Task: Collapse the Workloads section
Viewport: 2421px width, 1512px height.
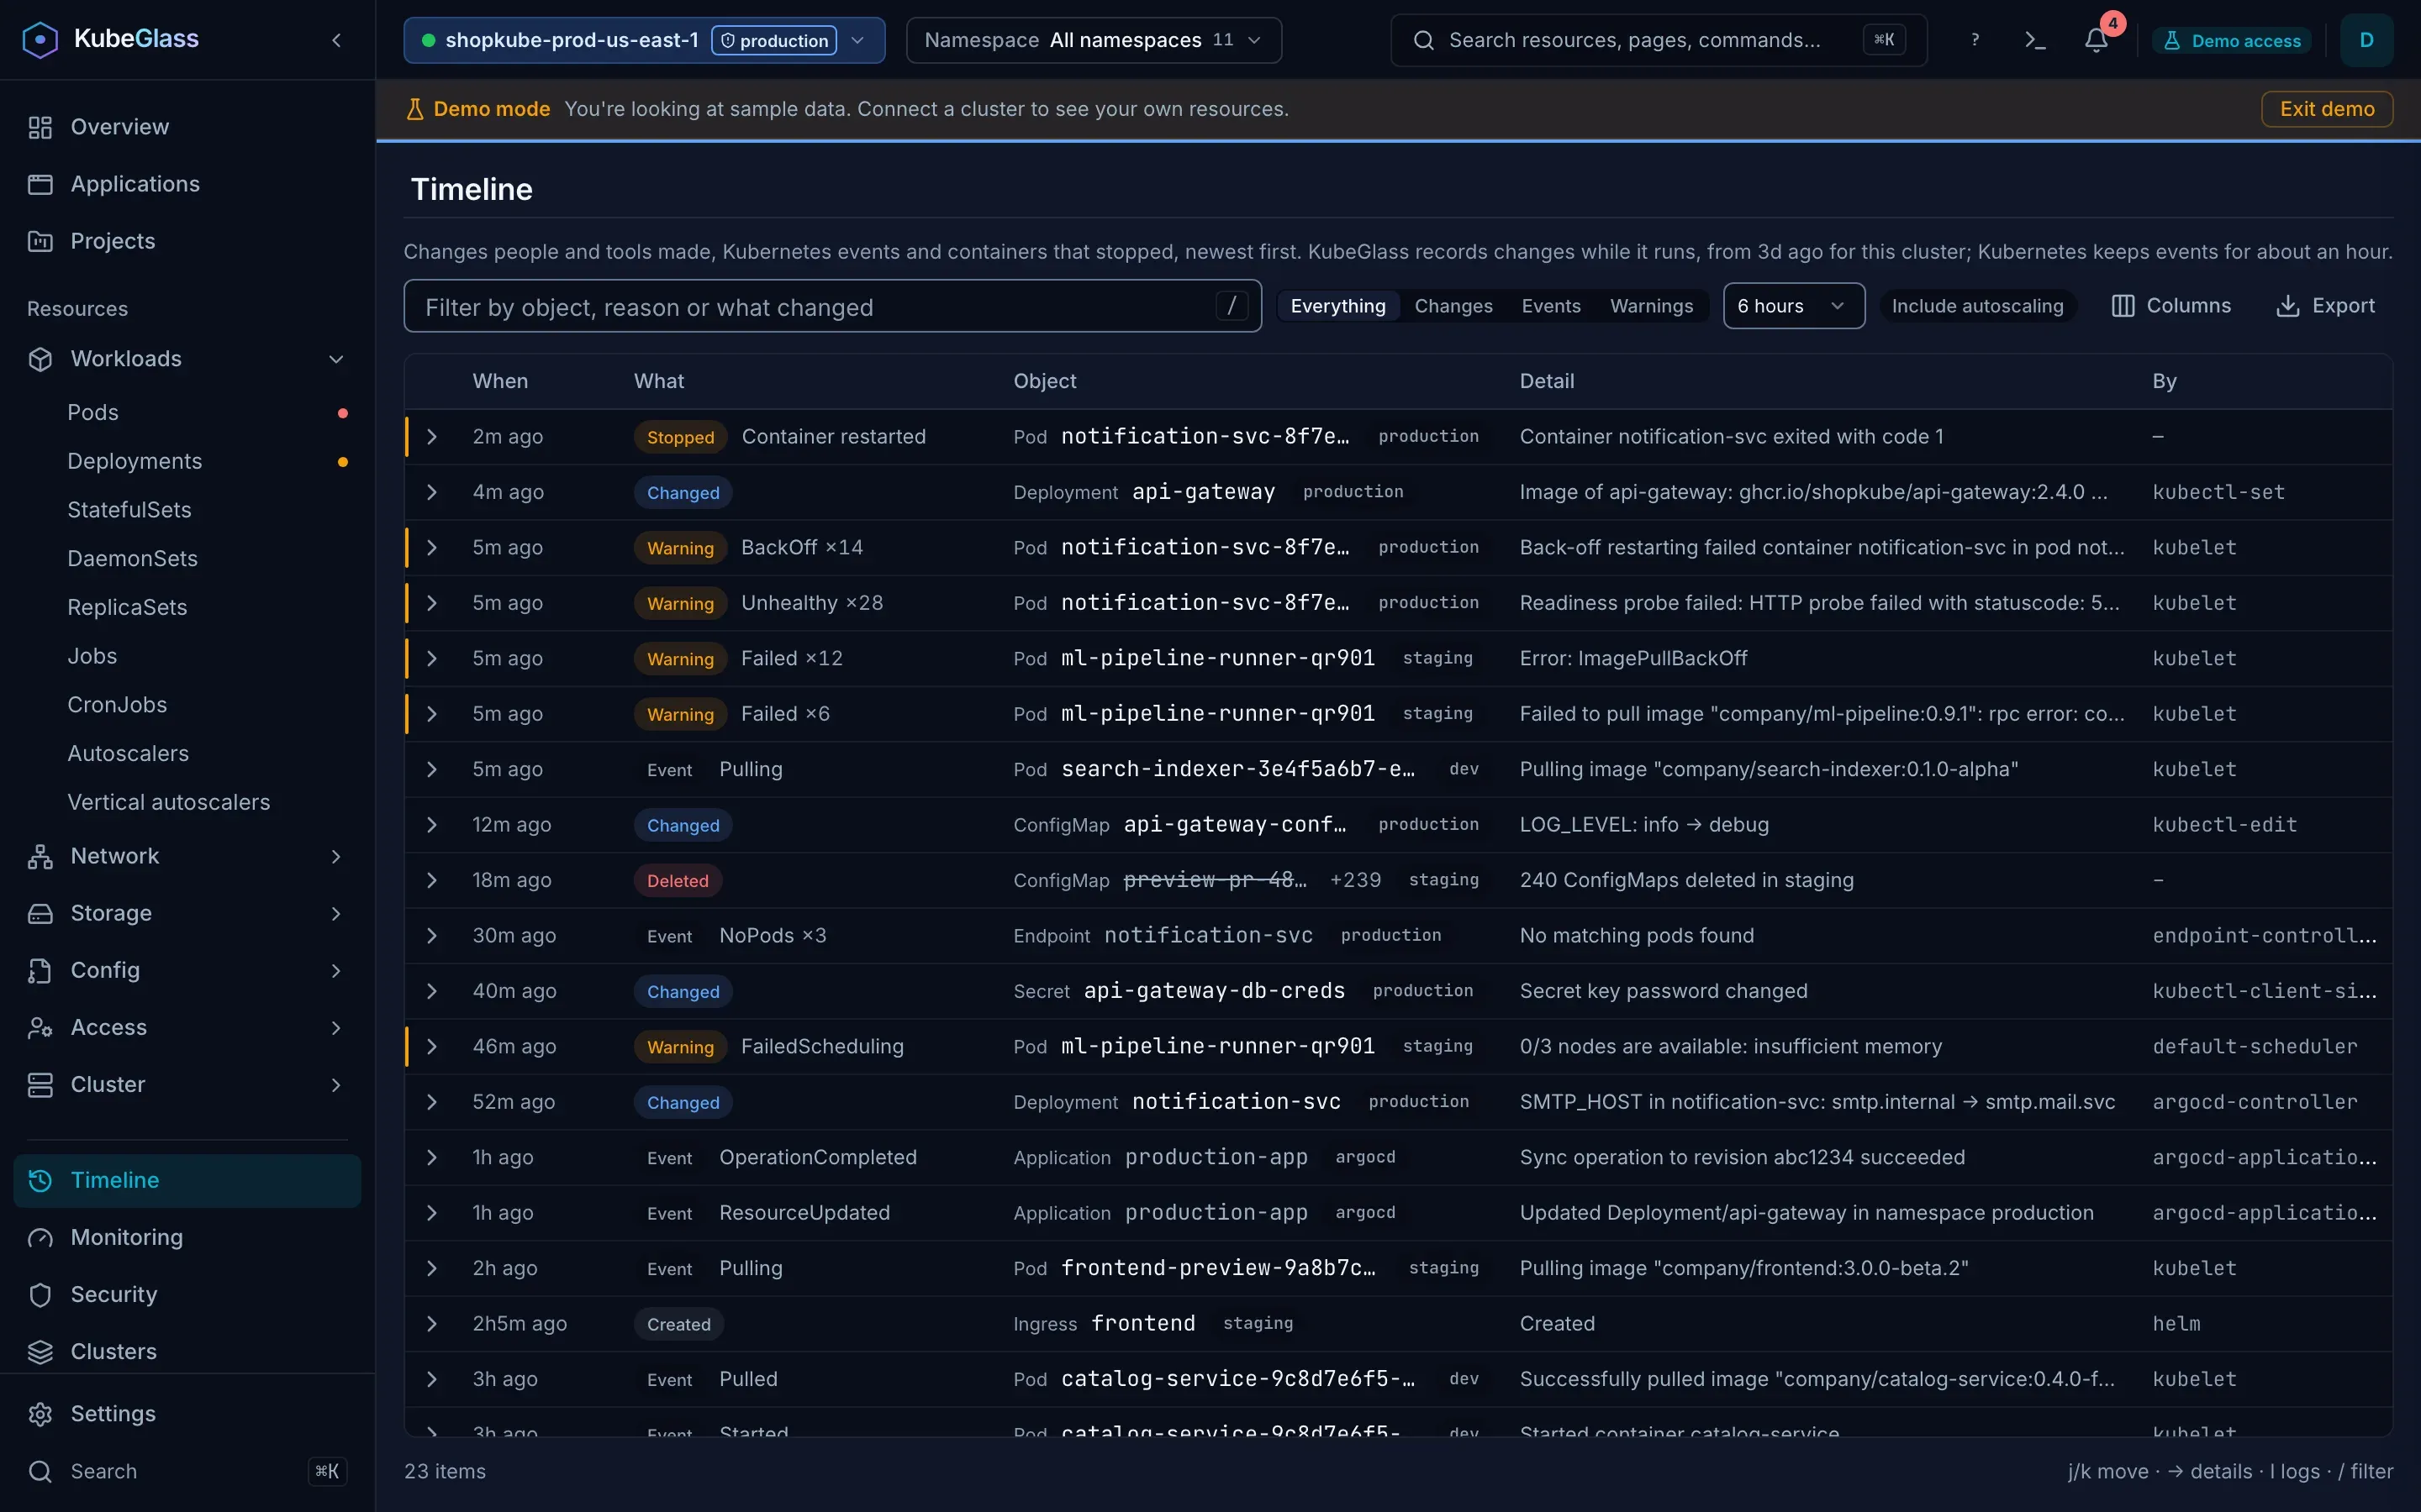Action: click(187, 359)
